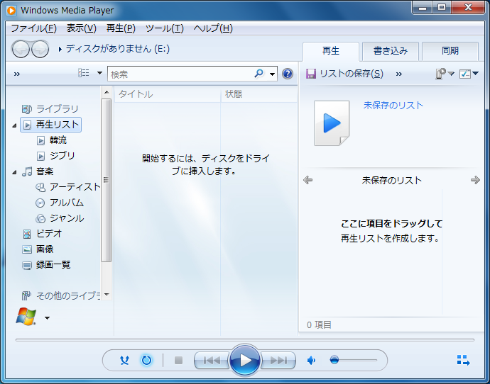Click the magnifier search icon
Image resolution: width=490 pixels, height=384 pixels.
(258, 74)
